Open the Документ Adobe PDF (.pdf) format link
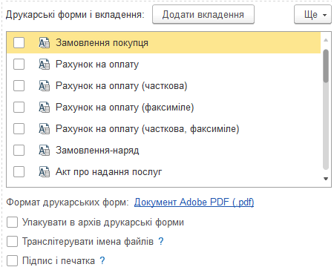 [x=194, y=202]
